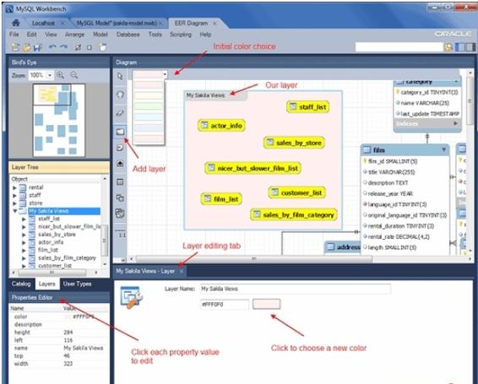
Task: Select the sales_by_store view in diagram
Action: point(294,143)
